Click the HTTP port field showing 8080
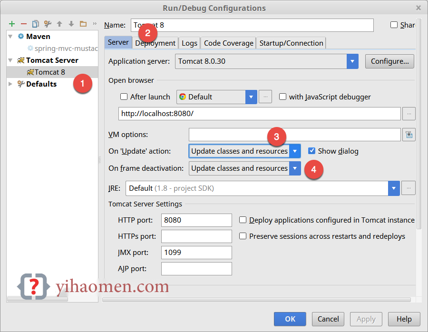The width and height of the screenshot is (428, 332). [196, 220]
